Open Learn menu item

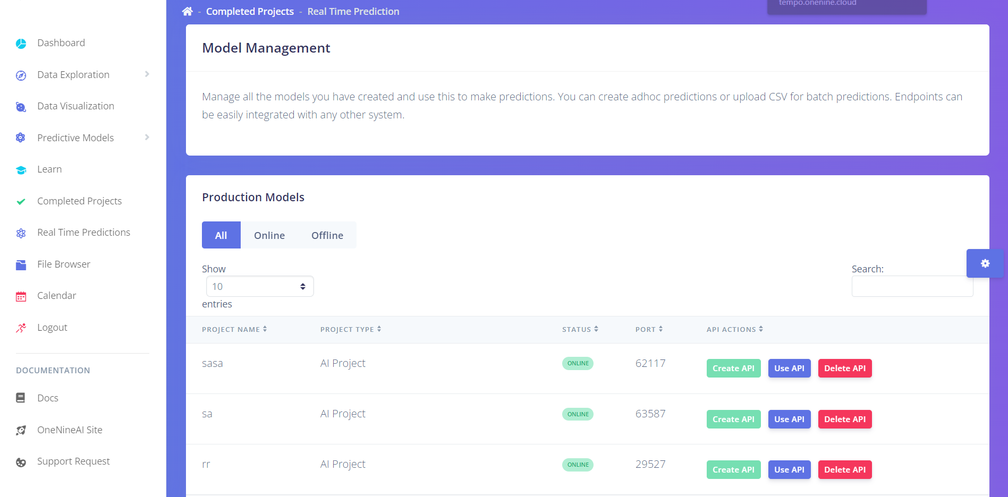click(x=49, y=169)
